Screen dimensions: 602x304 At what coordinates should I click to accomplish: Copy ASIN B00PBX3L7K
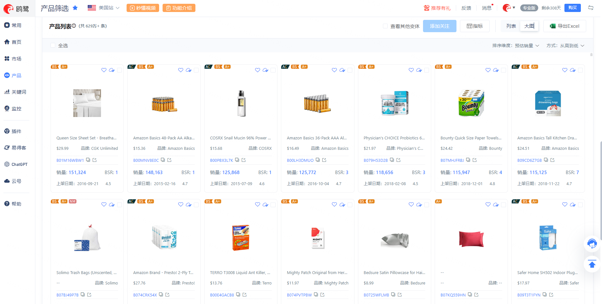pyautogui.click(x=237, y=160)
